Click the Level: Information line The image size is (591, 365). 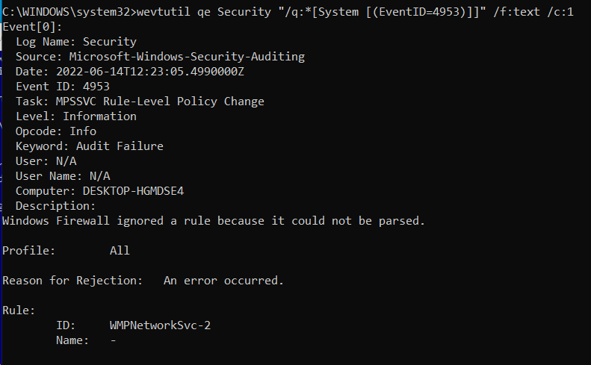tap(76, 116)
